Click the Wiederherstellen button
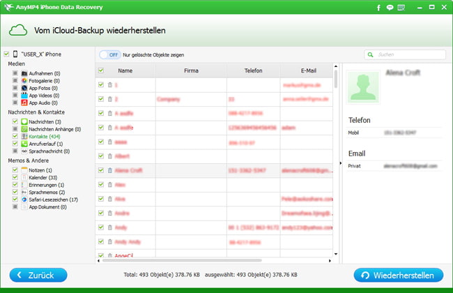This screenshot has width=453, height=293. pos(399,275)
